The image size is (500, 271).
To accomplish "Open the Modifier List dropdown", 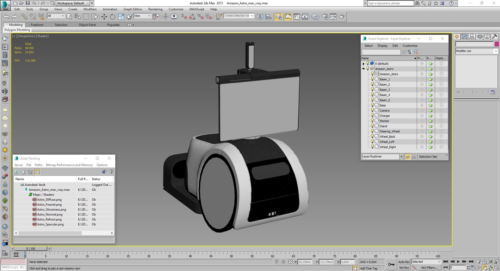I will 477,51.
